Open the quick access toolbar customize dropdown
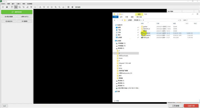 coord(122,14)
